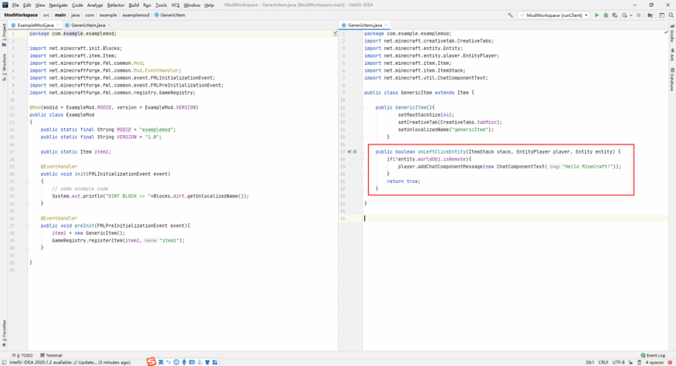676x366 pixels.
Task: Open the ModWorkspace [runClient] configuration dropdown
Action: point(554,15)
